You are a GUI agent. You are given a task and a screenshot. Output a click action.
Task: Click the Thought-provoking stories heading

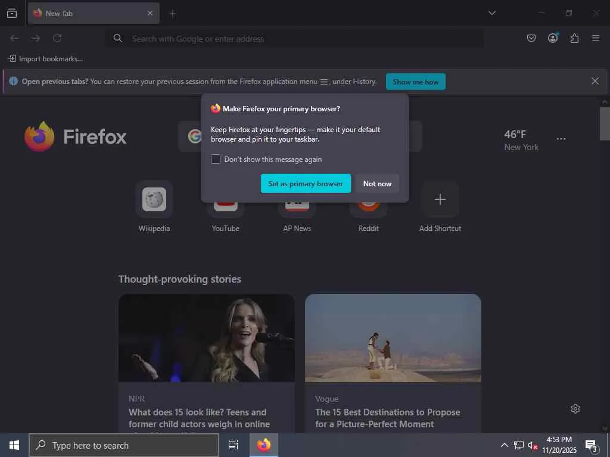(180, 279)
